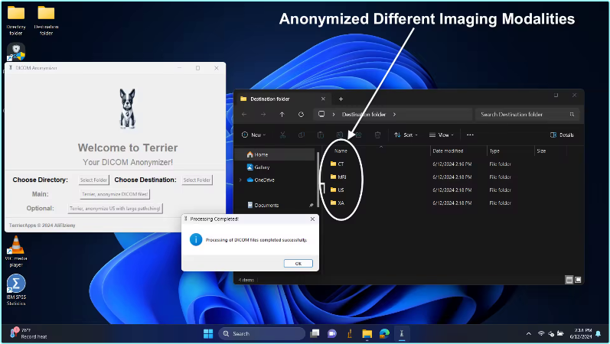Click the up arrow navigation icon

(x=282, y=115)
